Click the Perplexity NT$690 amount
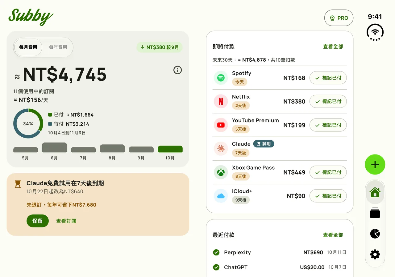The width and height of the screenshot is (395, 277). [313, 252]
